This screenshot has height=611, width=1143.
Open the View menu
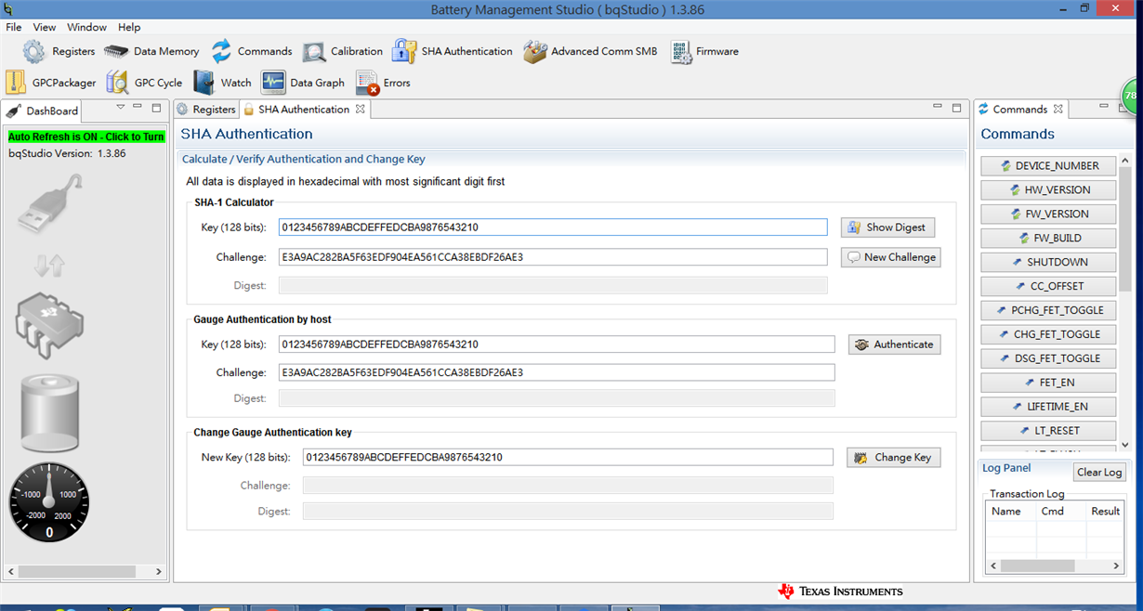(x=45, y=27)
